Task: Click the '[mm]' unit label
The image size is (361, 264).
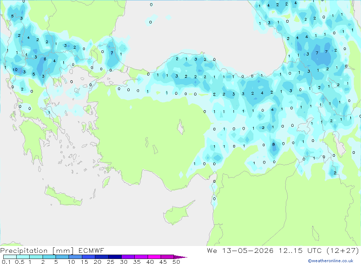Action: [x=63, y=251]
